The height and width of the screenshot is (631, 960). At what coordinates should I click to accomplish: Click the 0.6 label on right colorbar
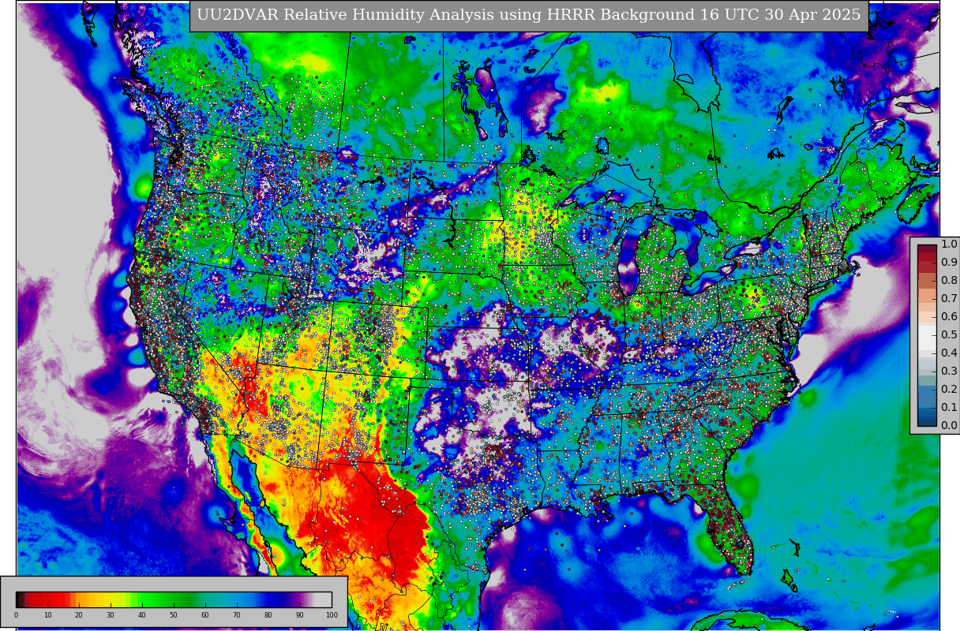[x=949, y=317]
